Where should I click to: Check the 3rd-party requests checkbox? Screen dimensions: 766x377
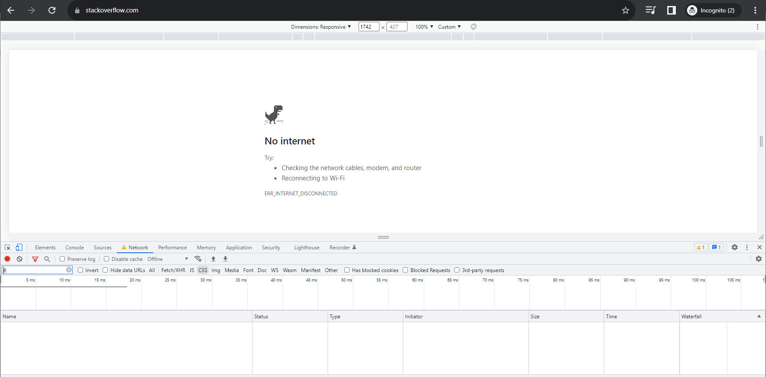click(x=457, y=270)
